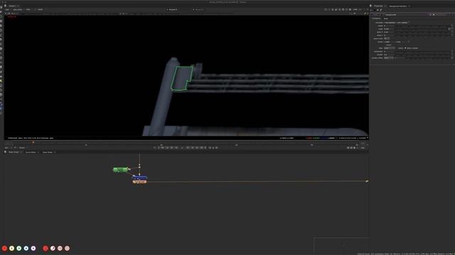Open the viewer sRGB colorspace dropdown
This screenshot has height=255, width=455.
[41, 9]
